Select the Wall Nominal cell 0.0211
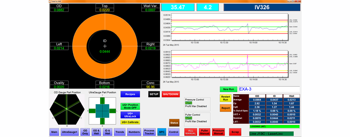This screenshot has width=350, height=137. pos(291,118)
